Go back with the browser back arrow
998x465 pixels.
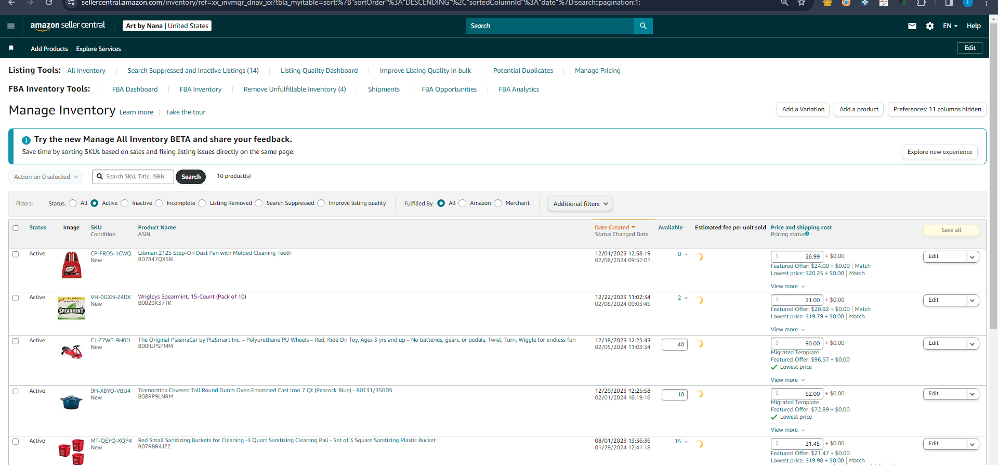pos(11,3)
